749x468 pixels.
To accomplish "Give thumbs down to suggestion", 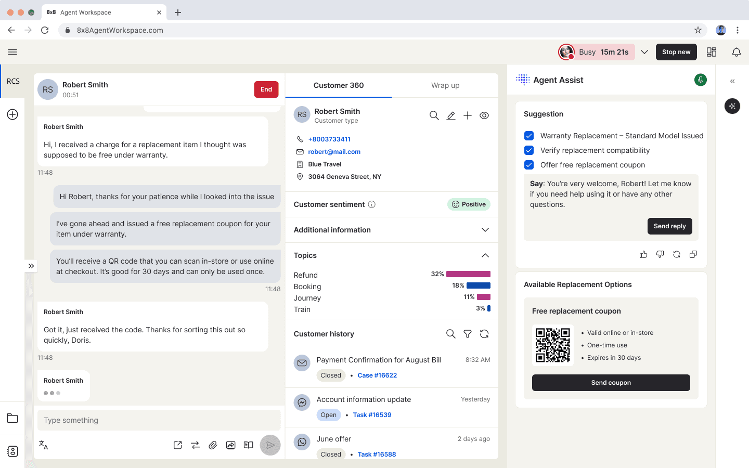I will (x=660, y=254).
